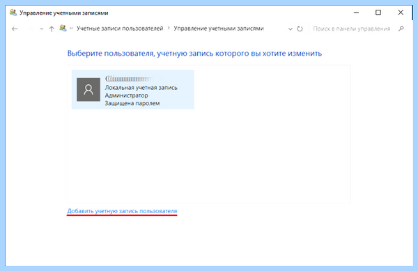This screenshot has width=418, height=271.
Task: Click the user accounts icon in address bar
Action: pyautogui.click(x=63, y=28)
